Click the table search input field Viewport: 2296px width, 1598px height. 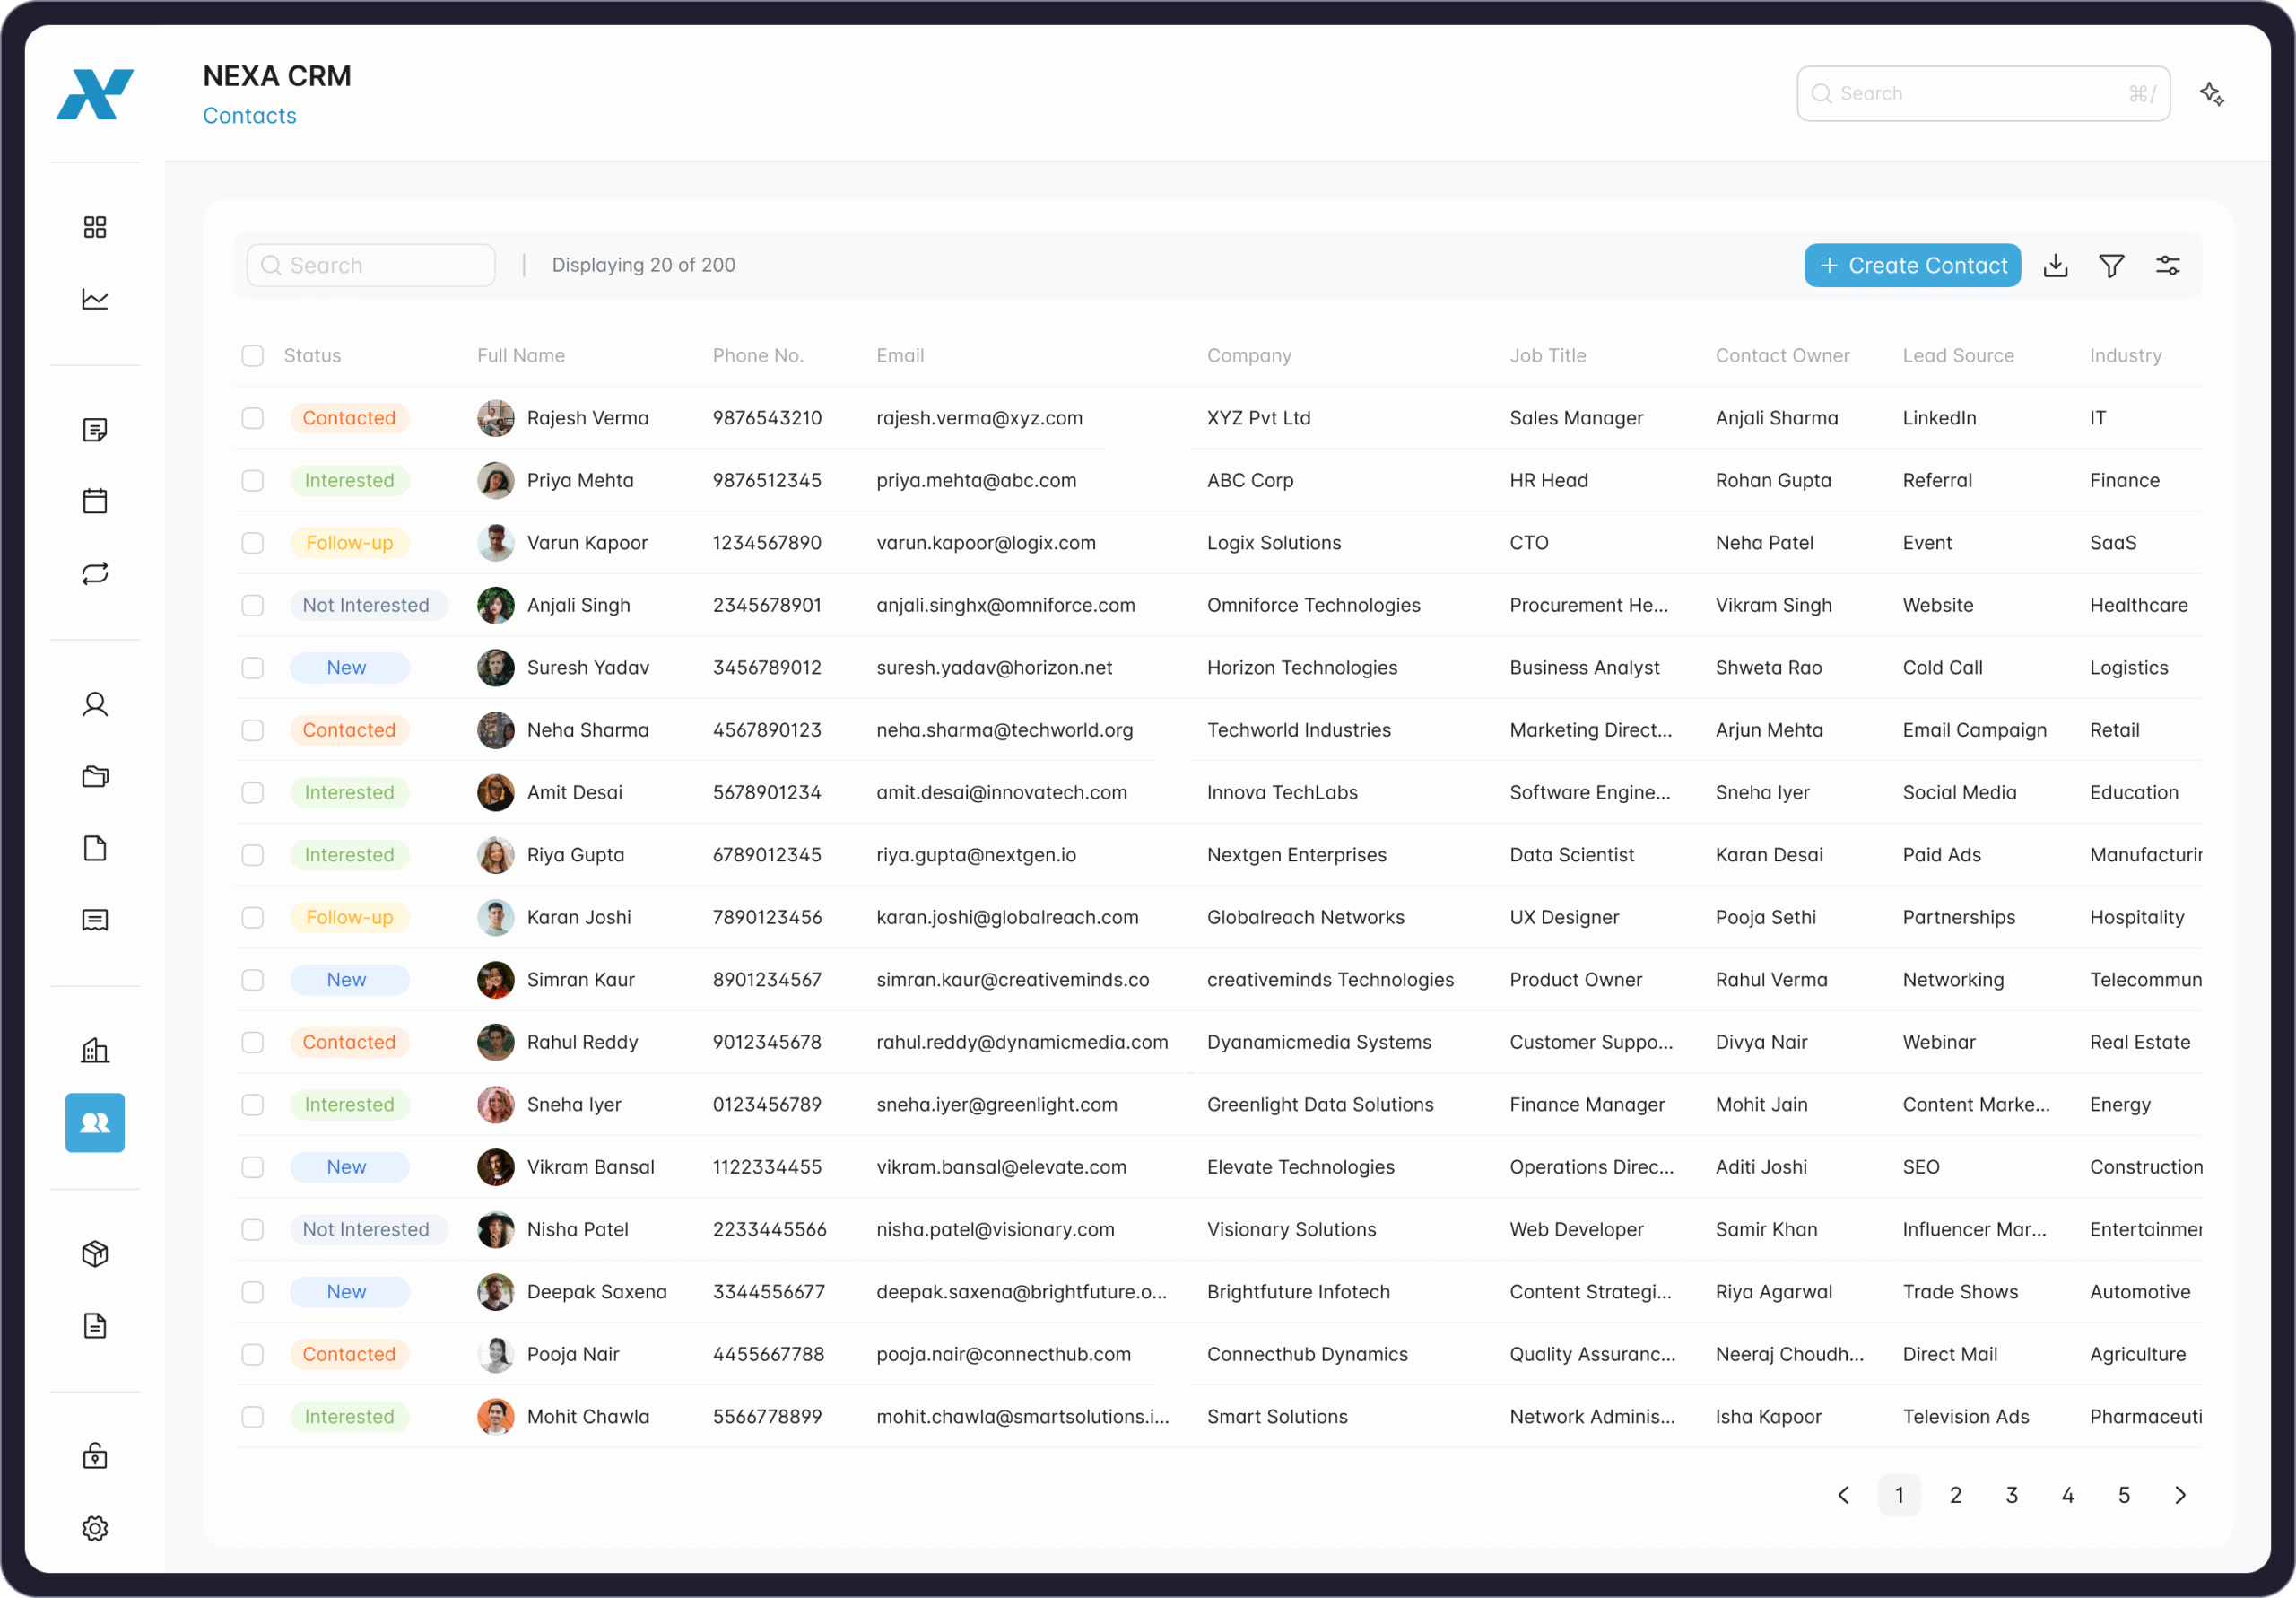click(x=371, y=264)
